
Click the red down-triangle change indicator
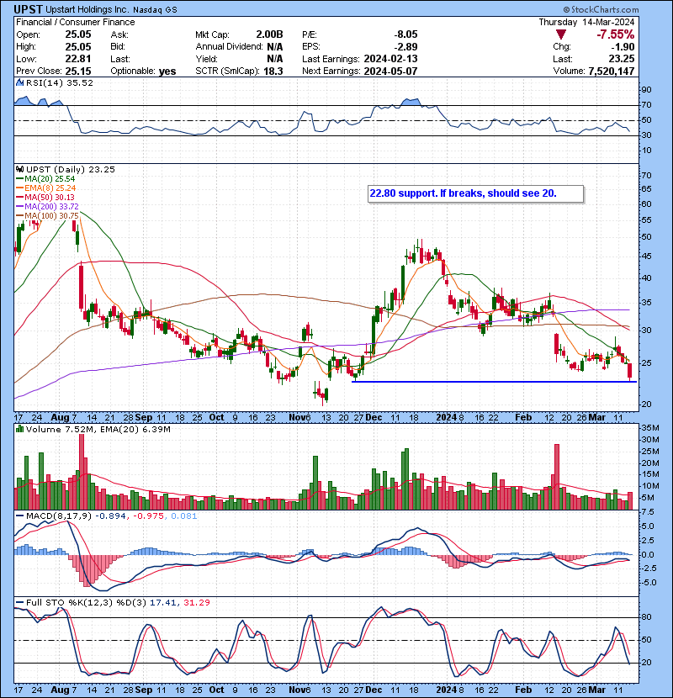[561, 34]
